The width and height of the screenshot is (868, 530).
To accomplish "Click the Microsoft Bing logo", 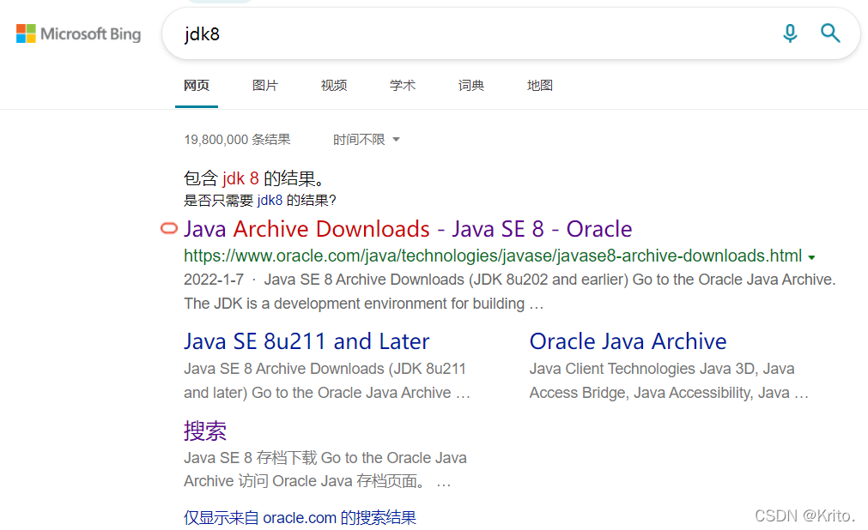I will (x=79, y=33).
